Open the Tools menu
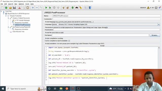 27,4
